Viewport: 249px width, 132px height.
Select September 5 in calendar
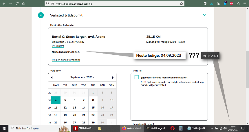coord(65,100)
